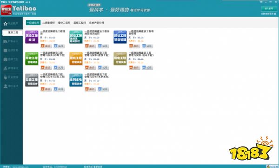Switch to the 二级建造师 tab

pyautogui.click(x=48, y=23)
